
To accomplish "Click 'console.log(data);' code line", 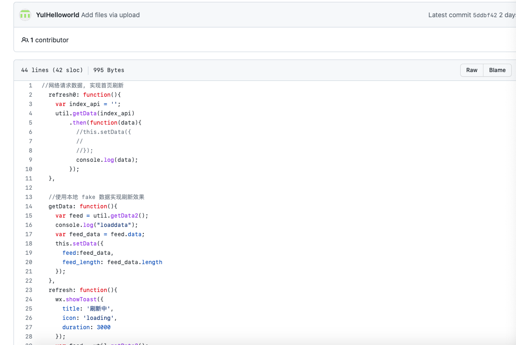I will click(x=107, y=160).
